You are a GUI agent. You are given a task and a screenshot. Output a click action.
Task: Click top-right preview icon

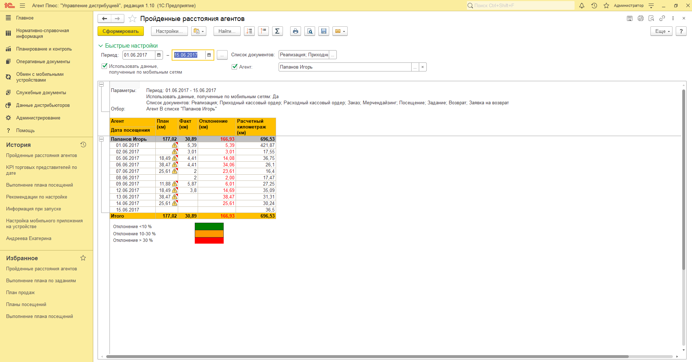click(x=651, y=18)
